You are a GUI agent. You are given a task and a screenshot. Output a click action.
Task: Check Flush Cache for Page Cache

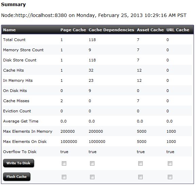64,177
